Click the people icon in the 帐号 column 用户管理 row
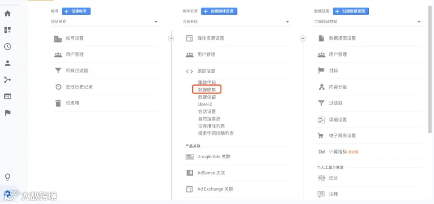The width and height of the screenshot is (434, 204). click(x=58, y=54)
